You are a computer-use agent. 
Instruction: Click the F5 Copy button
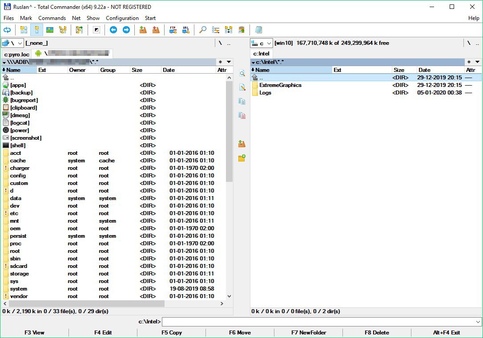pos(172,333)
